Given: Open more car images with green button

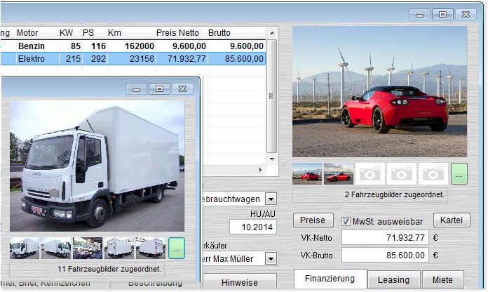Looking at the screenshot, I should click(x=459, y=173).
